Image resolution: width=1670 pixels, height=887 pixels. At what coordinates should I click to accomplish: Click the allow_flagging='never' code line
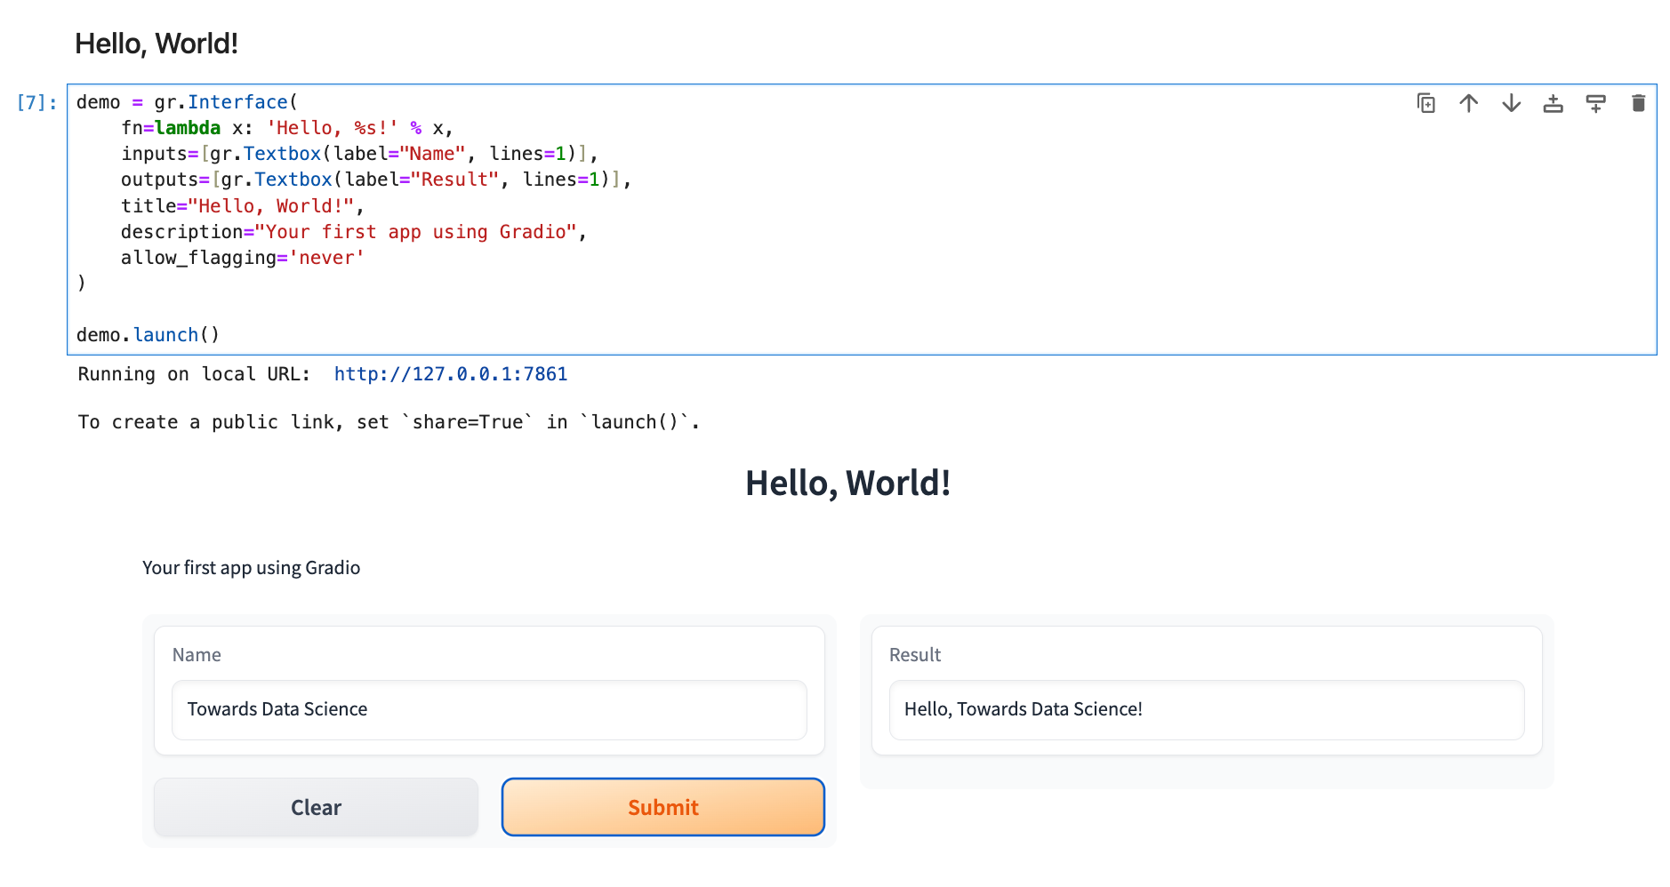pyautogui.click(x=243, y=258)
